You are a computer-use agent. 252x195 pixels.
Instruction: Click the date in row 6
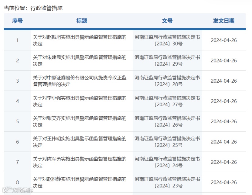point(224,142)
